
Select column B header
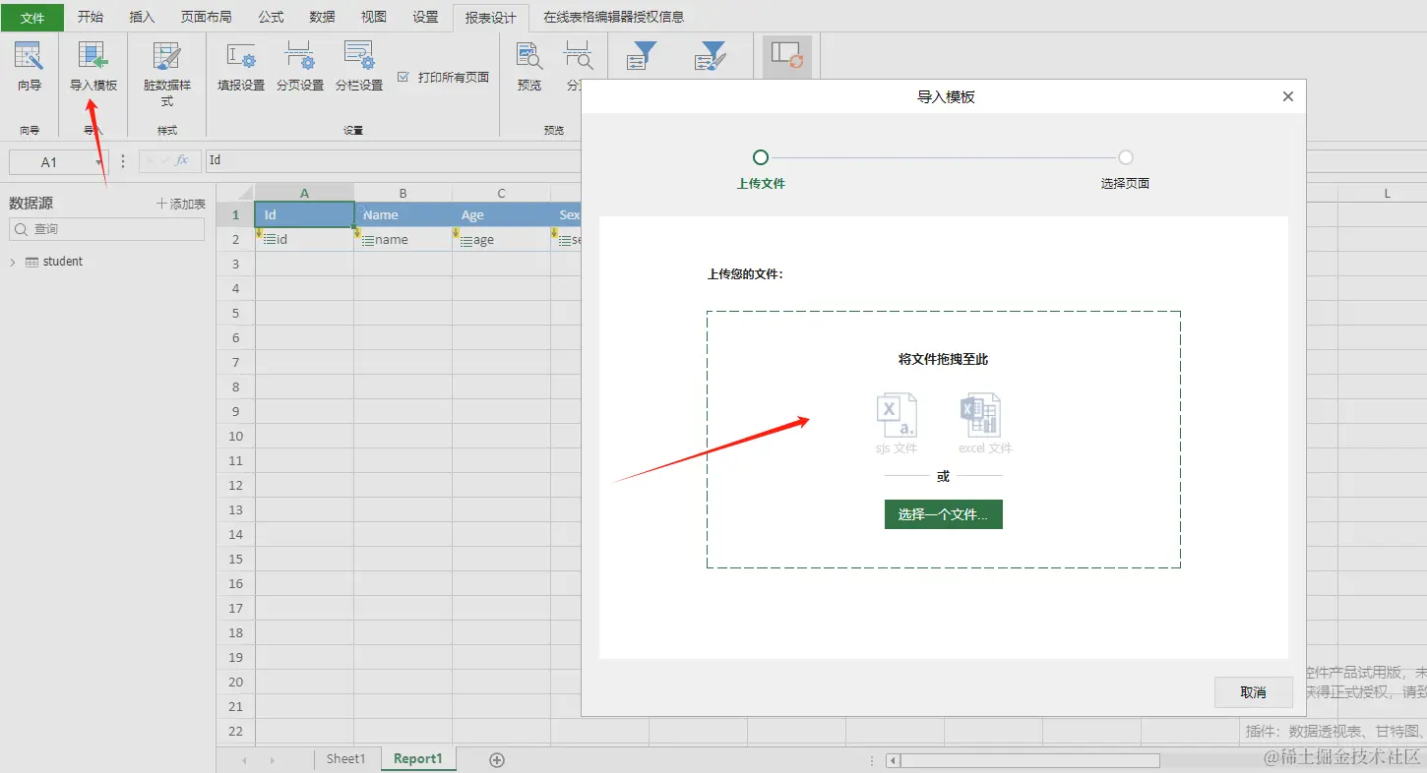403,193
